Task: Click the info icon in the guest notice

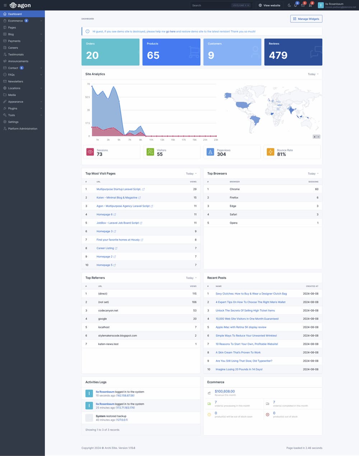Action: click(x=88, y=31)
